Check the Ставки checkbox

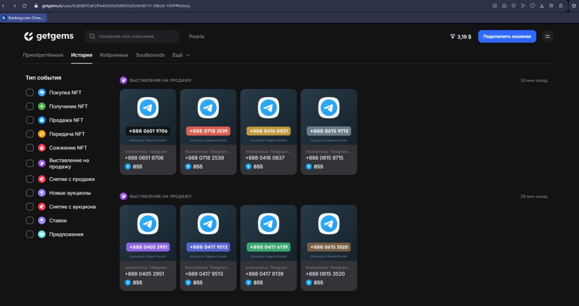(30, 221)
